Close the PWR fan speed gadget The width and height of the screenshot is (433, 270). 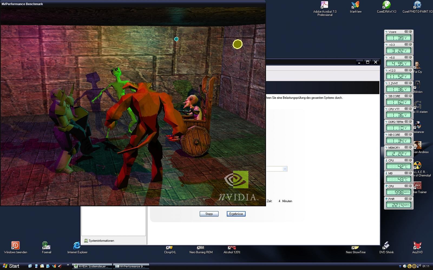click(410, 199)
